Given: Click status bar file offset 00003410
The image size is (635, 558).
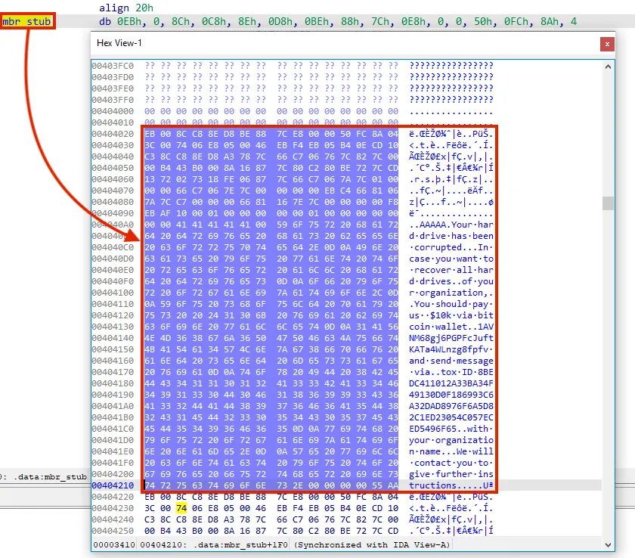Looking at the screenshot, I should click(114, 544).
